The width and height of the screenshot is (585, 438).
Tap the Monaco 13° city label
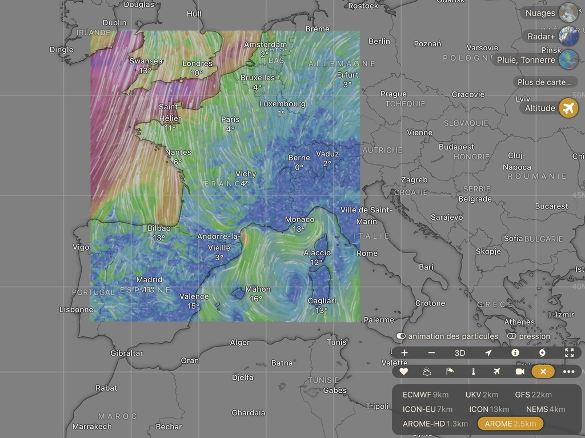tap(299, 224)
